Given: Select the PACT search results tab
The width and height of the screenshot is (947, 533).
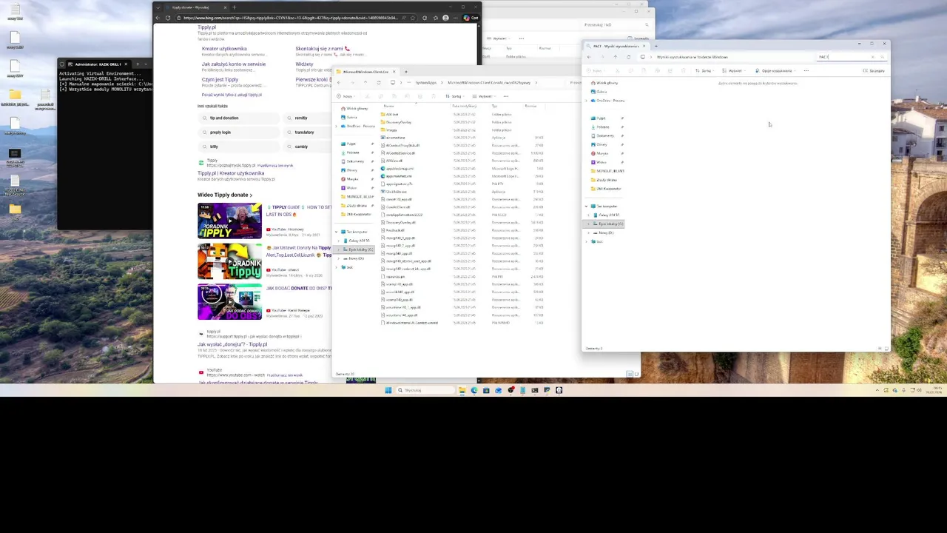Looking at the screenshot, I should tap(616, 46).
